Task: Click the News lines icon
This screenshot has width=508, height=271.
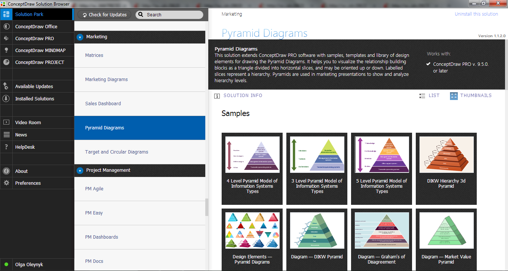Action: [6, 135]
